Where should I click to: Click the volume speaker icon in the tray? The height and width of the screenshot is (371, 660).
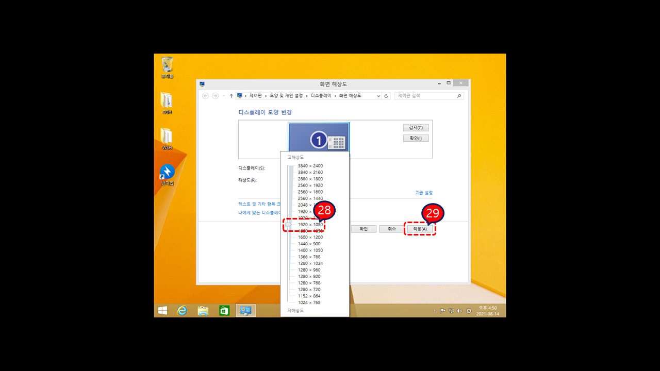coord(459,311)
